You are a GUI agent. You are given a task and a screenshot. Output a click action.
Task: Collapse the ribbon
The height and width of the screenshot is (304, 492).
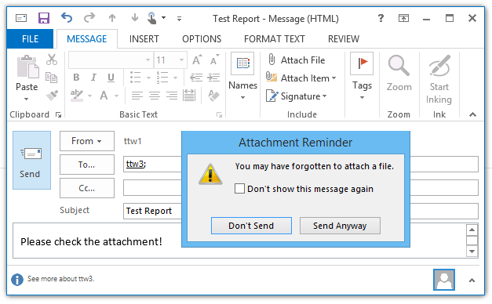pos(472,114)
